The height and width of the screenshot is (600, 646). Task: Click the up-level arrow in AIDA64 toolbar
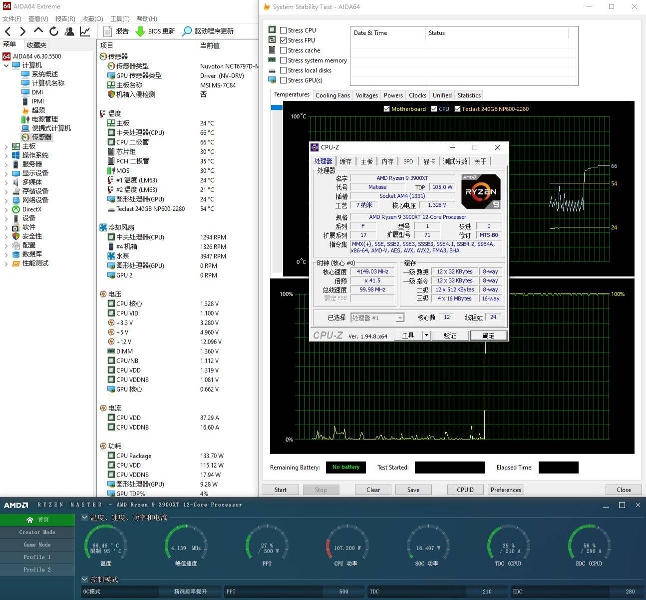pos(38,31)
